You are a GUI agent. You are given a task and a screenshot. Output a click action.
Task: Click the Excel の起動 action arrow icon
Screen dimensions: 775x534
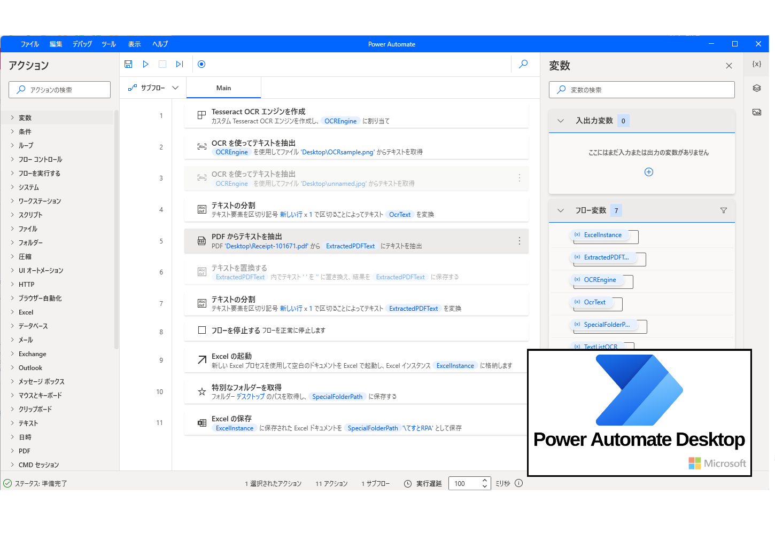[x=202, y=360]
